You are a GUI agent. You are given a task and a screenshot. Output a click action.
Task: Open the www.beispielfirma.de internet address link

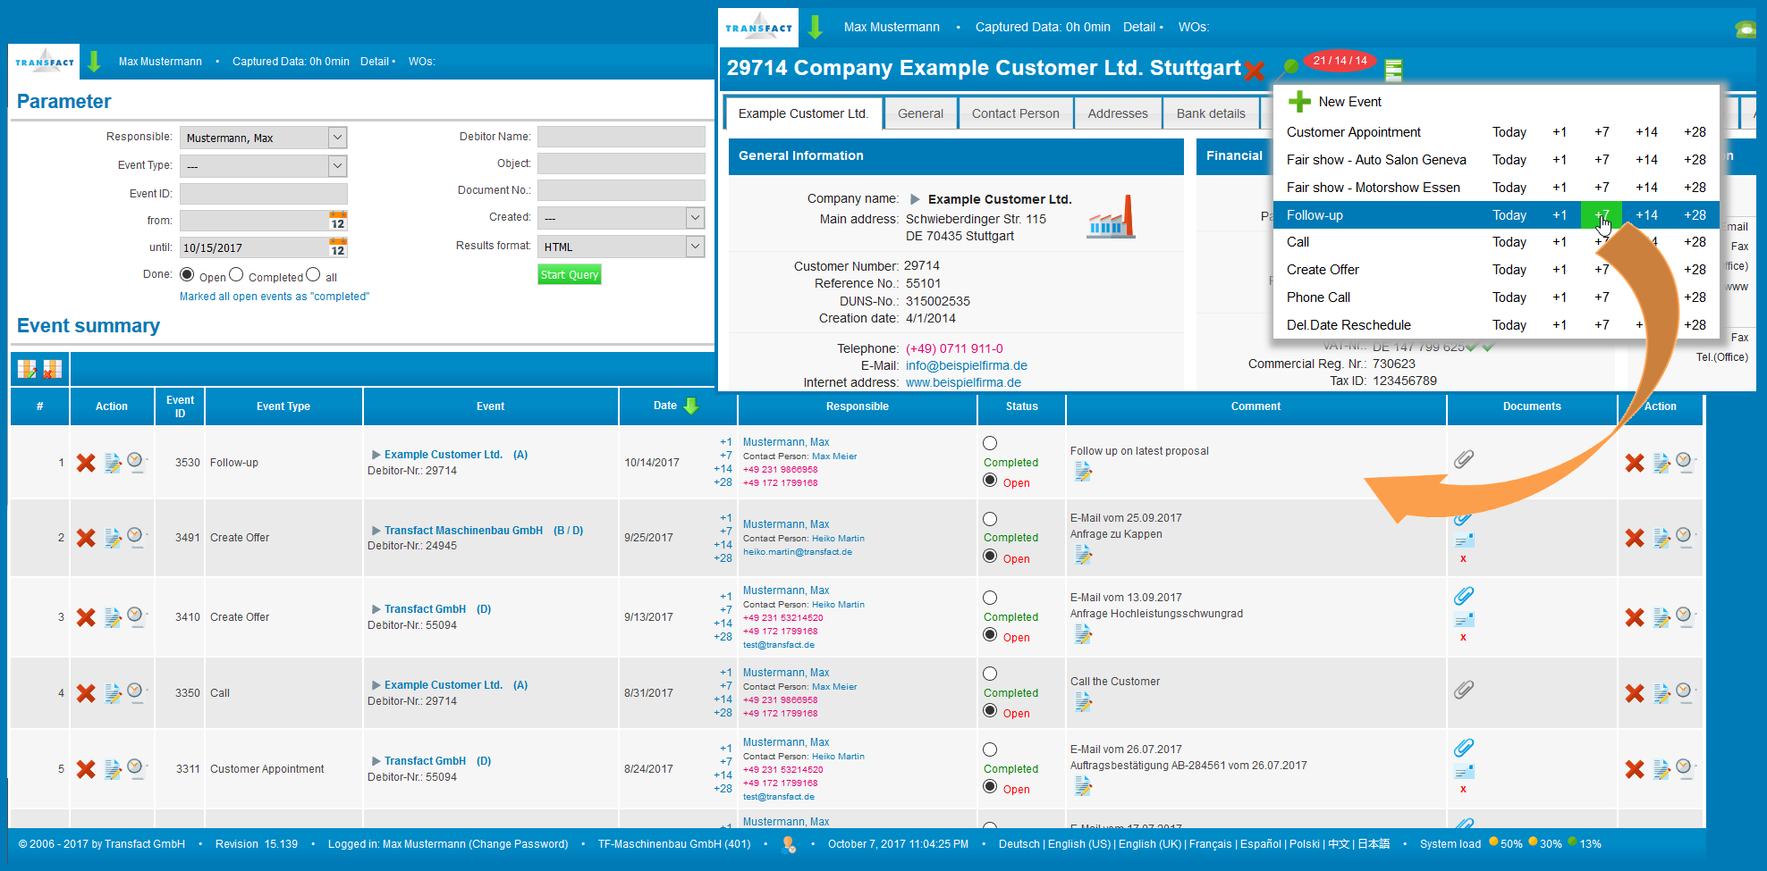(x=963, y=382)
